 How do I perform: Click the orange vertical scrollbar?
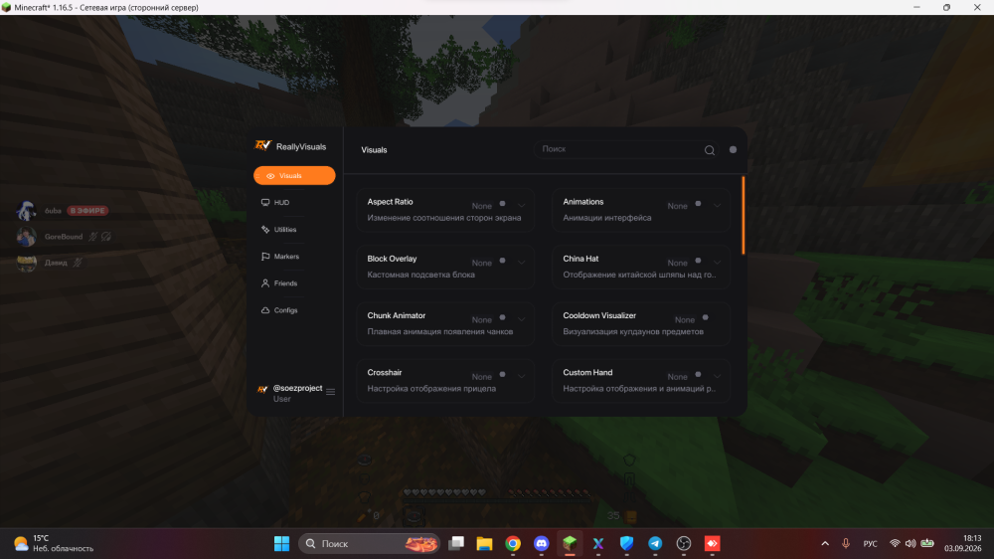click(743, 216)
